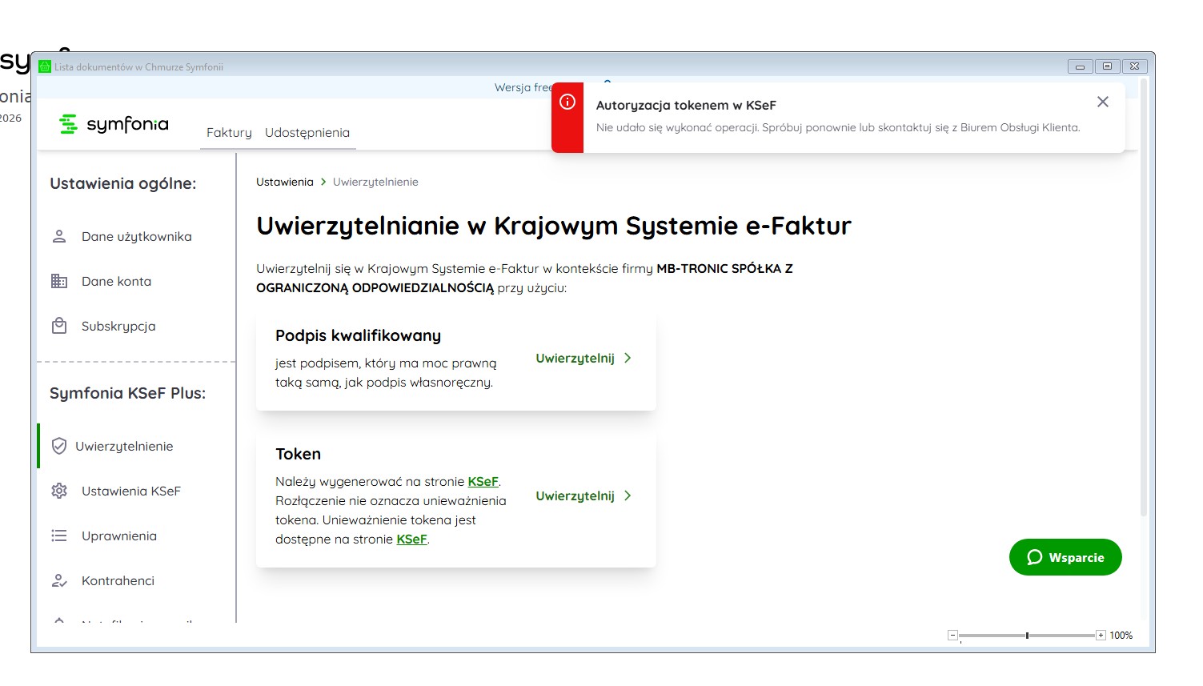
Task: Click Uwierzytelnij in the Token card
Action: [583, 496]
